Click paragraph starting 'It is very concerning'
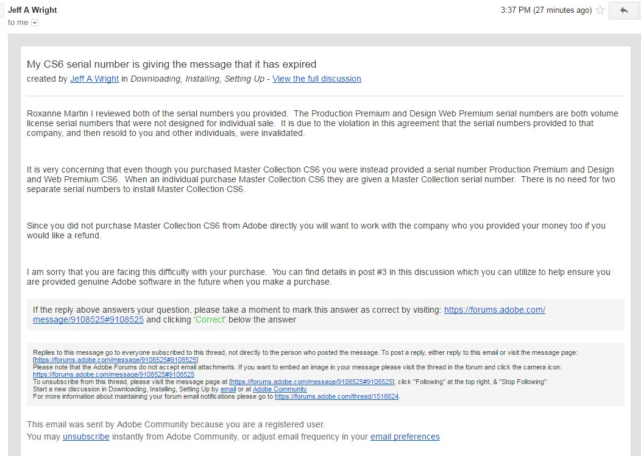This screenshot has height=456, width=641. point(321,180)
